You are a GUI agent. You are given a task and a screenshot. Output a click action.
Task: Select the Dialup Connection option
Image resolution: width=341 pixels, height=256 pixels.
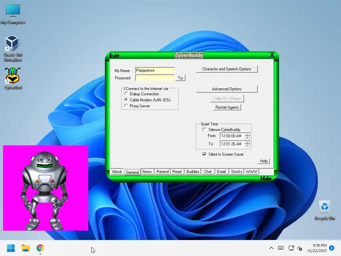[142, 94]
